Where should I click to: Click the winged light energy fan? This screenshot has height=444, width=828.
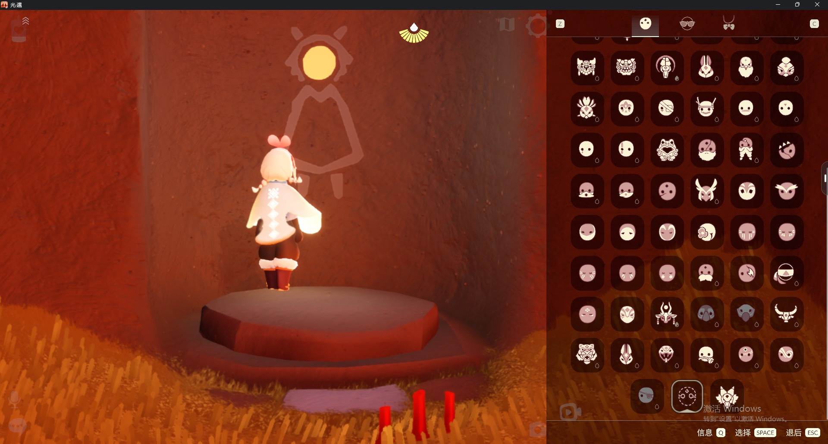coord(414,33)
